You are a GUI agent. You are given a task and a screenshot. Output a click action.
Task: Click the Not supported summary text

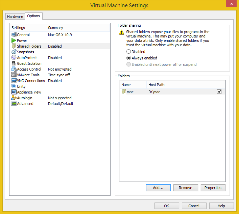(x=60, y=98)
